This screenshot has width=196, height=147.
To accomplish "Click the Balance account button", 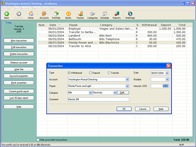I will pyautogui.click(x=19, y=62).
